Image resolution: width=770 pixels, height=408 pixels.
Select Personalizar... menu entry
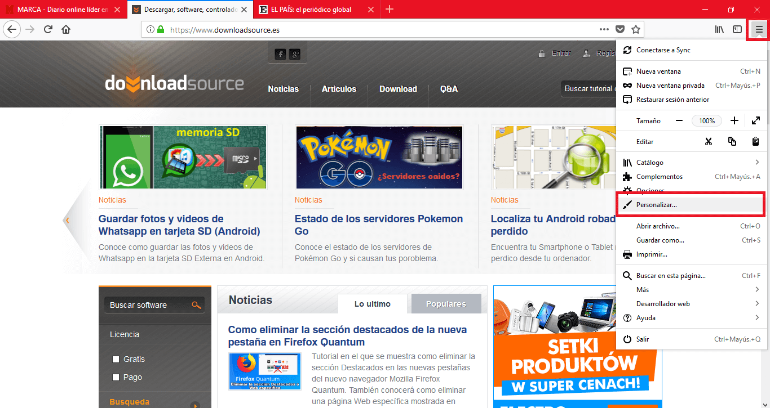tap(692, 205)
